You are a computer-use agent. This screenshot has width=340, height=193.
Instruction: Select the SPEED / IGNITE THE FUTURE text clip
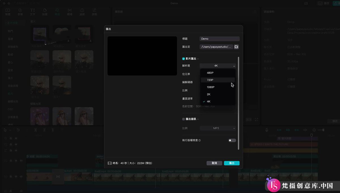coord(284,144)
